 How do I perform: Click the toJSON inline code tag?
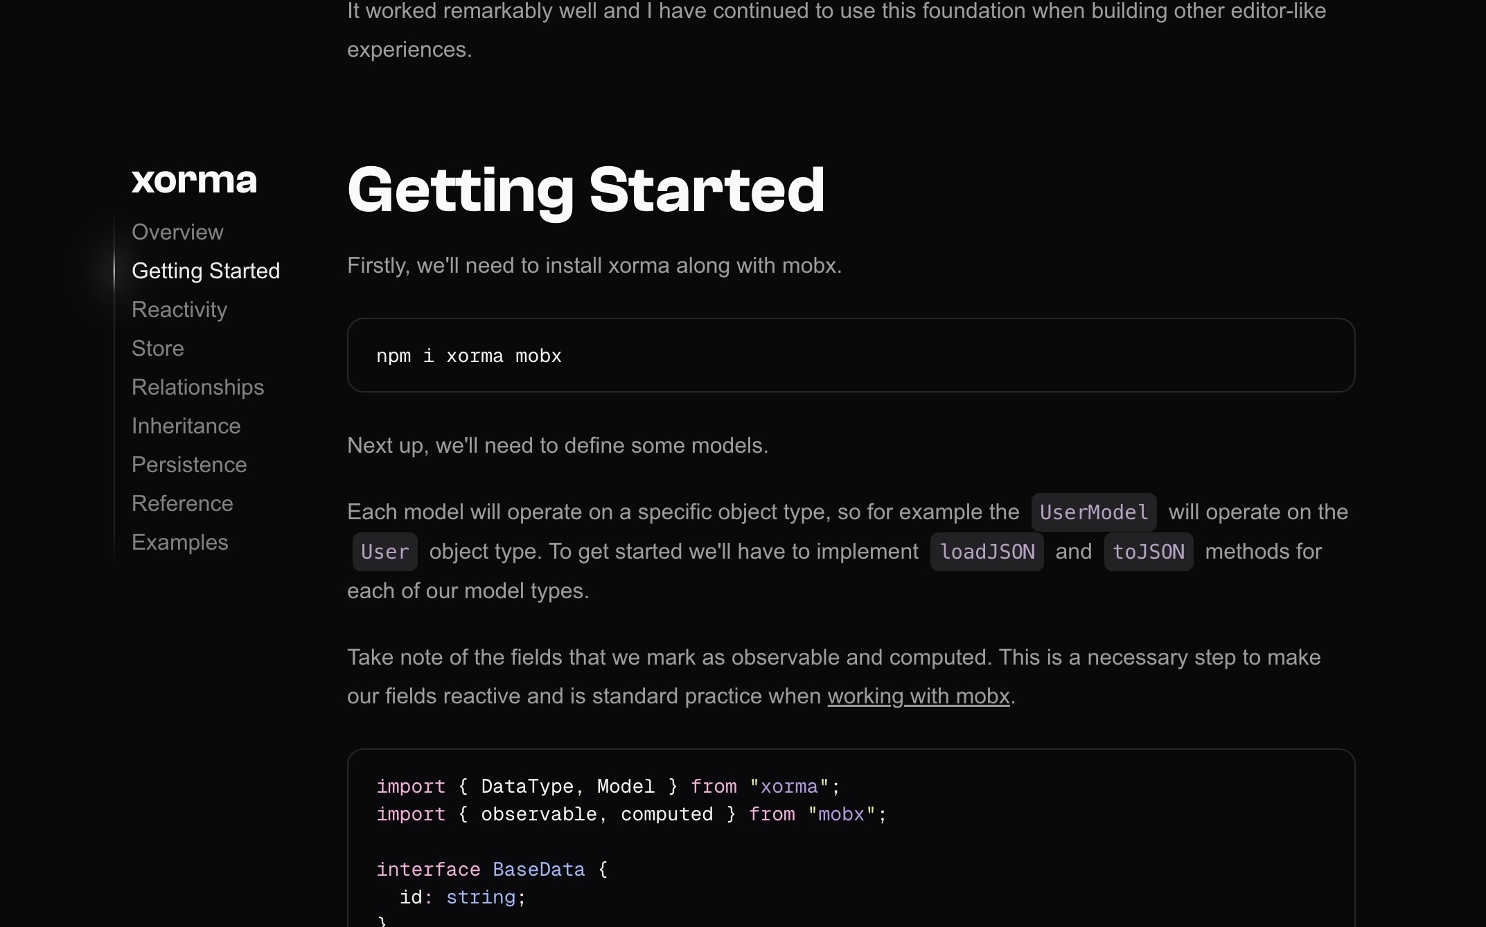[x=1148, y=552]
